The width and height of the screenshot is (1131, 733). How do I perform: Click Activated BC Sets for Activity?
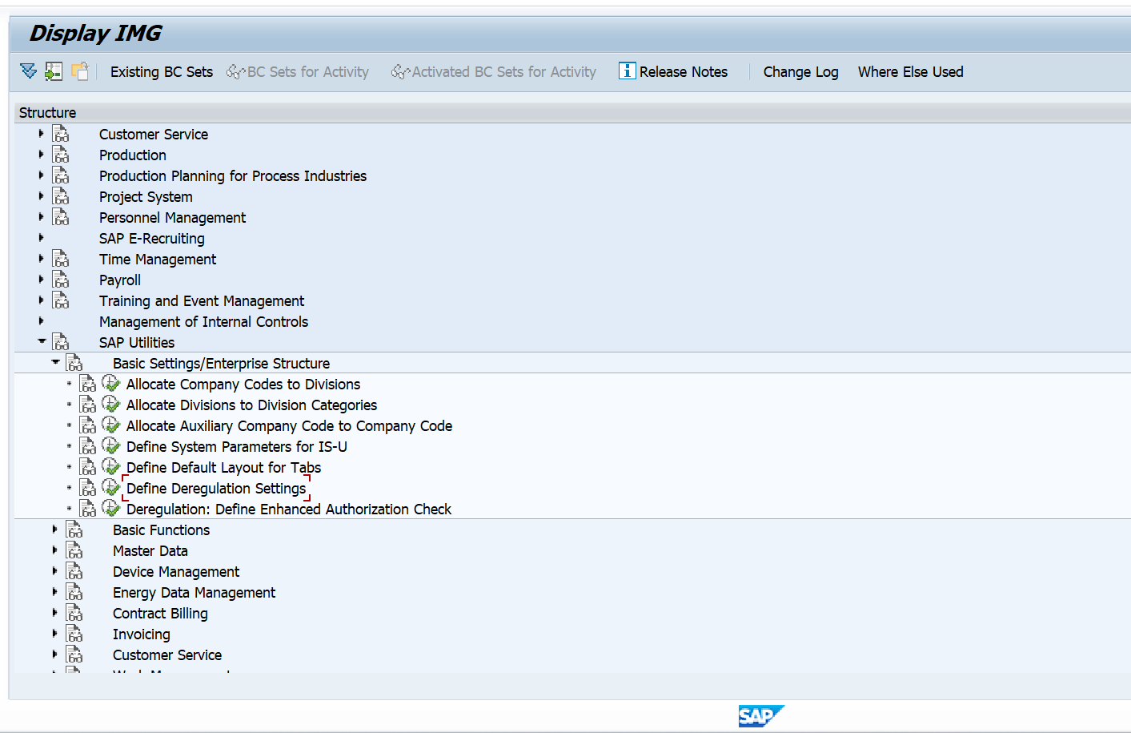(x=494, y=72)
